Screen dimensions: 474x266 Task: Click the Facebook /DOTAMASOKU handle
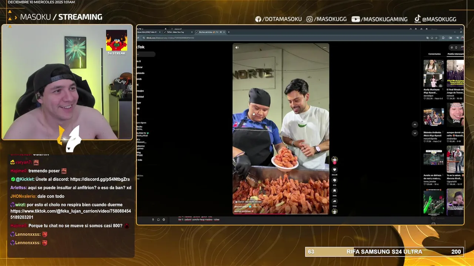(278, 19)
